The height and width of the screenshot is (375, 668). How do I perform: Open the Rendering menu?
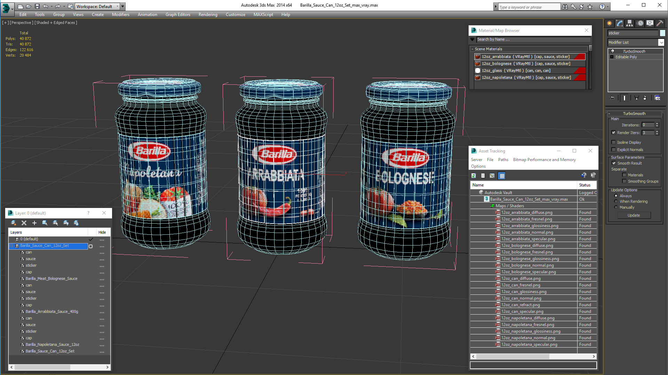[208, 15]
